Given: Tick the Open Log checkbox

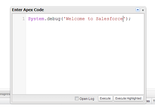Looking at the screenshot, I should click(77, 99).
